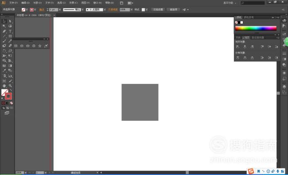The image size is (288, 175).
Task: Open the zoom level dropdown in status bar
Action: pos(26,173)
